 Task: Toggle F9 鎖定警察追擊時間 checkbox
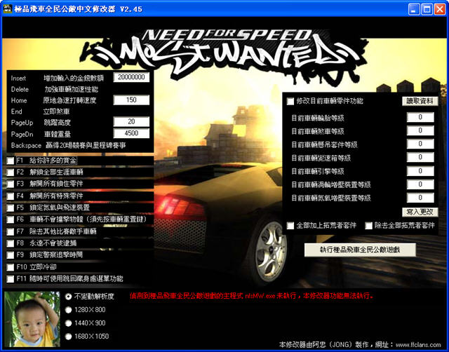[x=11, y=255]
